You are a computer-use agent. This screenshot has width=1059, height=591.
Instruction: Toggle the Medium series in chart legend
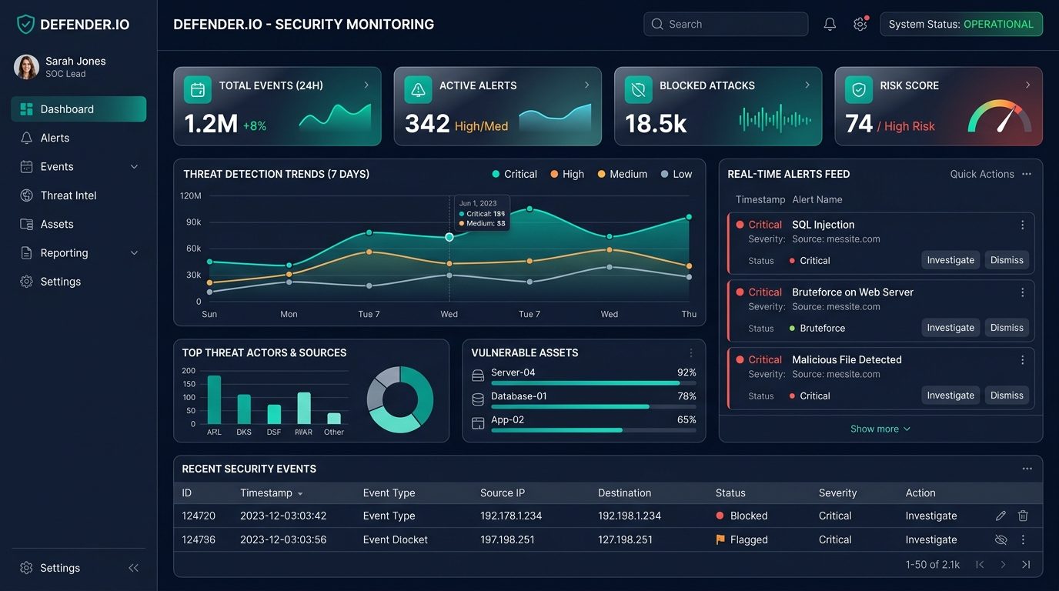coord(623,175)
